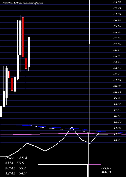
Task: Click the 55.3 price axis label
Action: tap(116, 56)
